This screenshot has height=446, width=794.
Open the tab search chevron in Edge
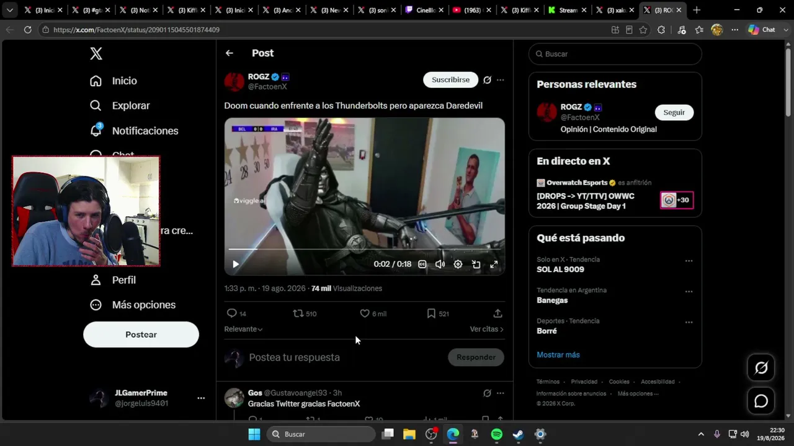[x=9, y=10]
